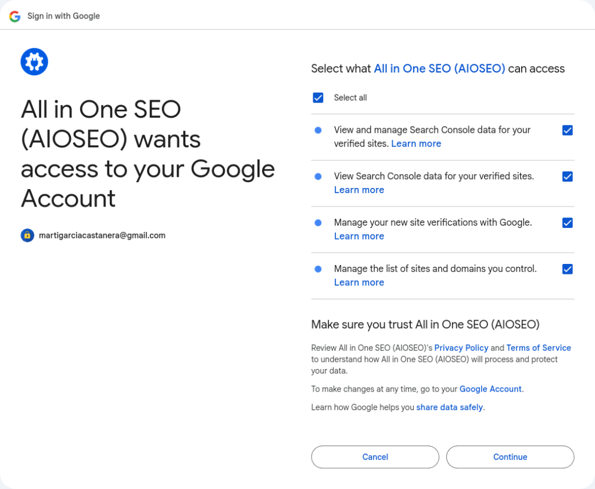This screenshot has width=595, height=489.
Task: Uncheck Manage list of sites and domains
Action: pos(568,269)
